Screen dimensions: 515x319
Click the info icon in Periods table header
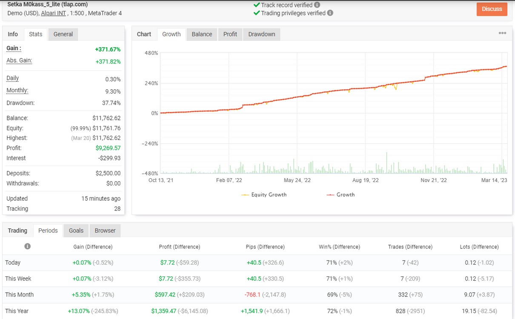click(x=28, y=246)
